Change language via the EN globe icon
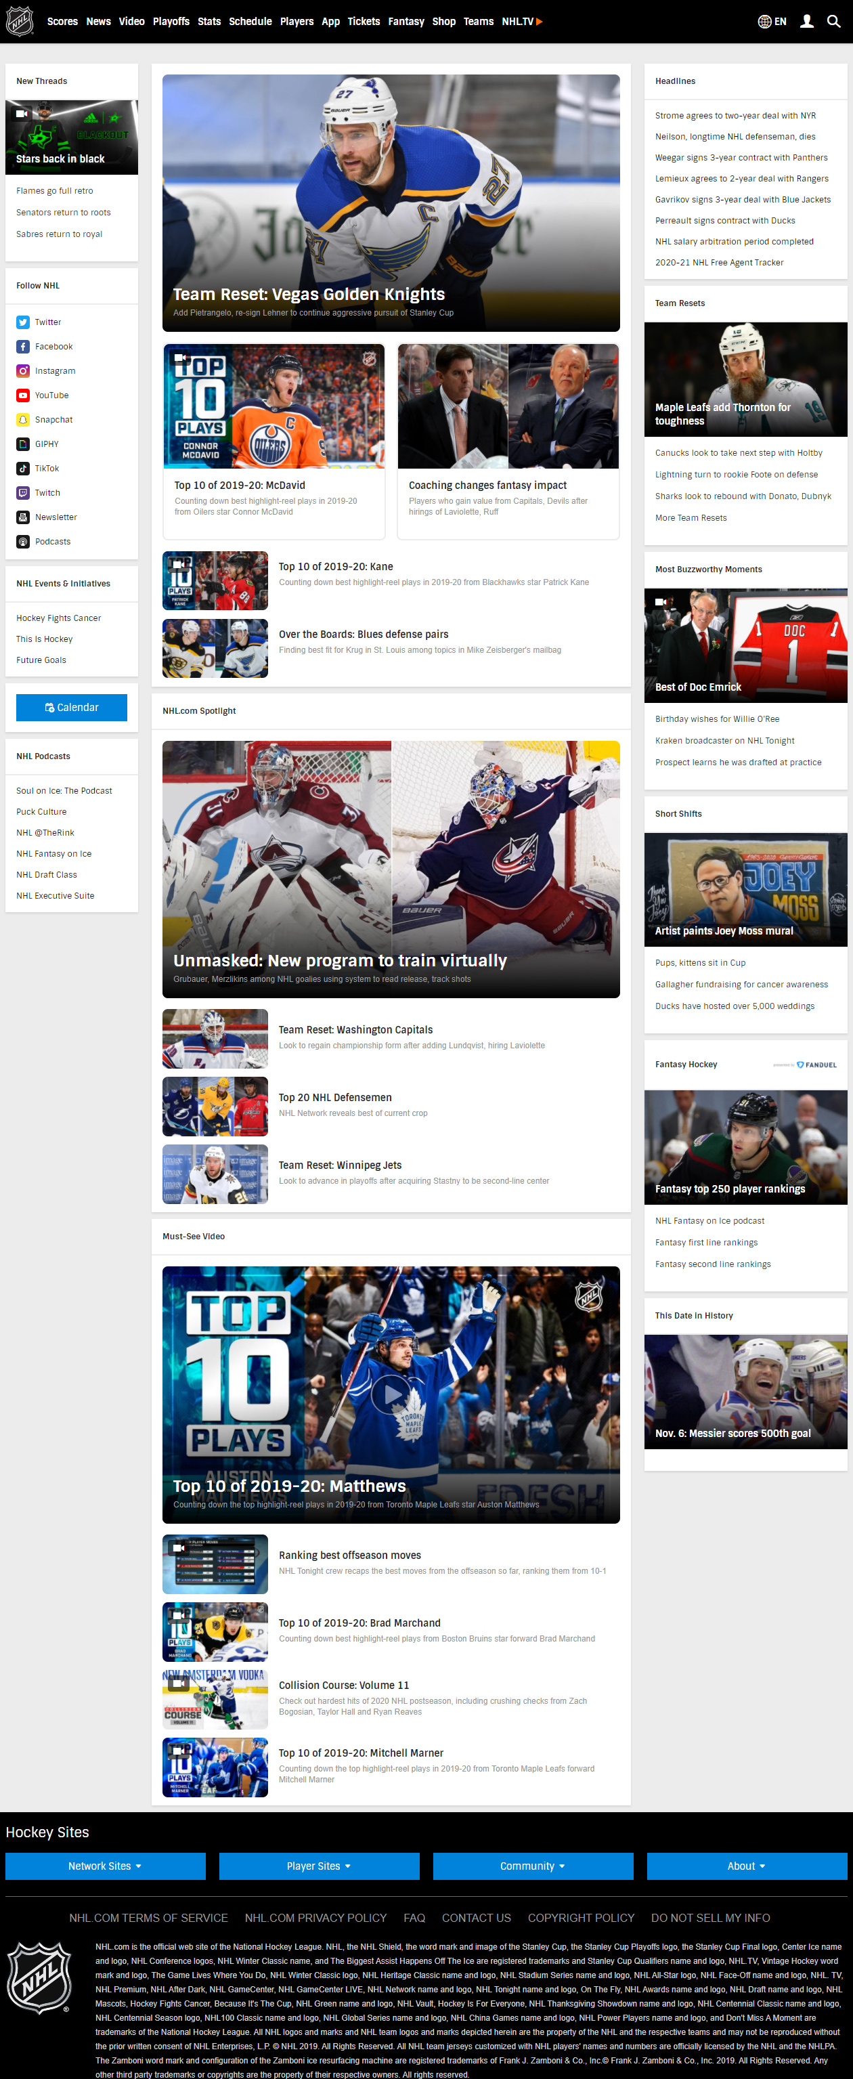This screenshot has height=2079, width=853. 772,22
